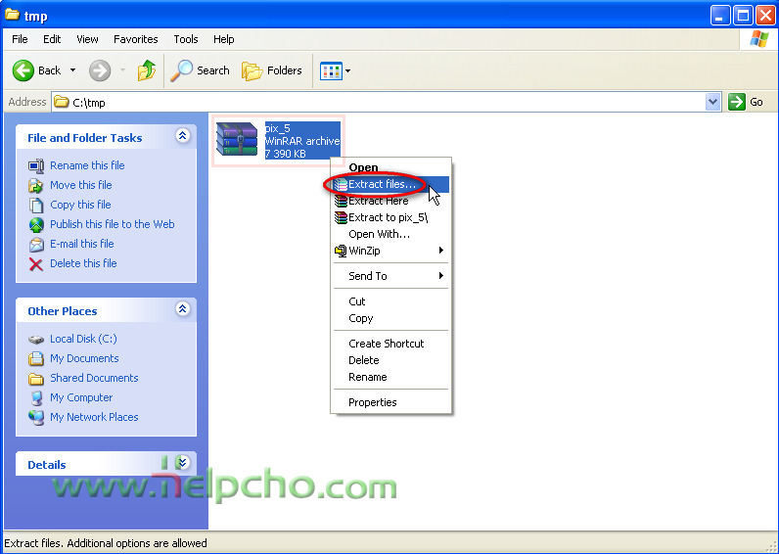Open the address bar dropdown

click(x=712, y=102)
